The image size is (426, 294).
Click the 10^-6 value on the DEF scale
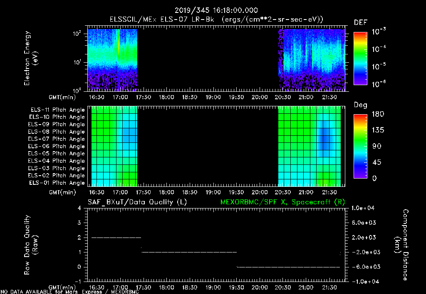(x=379, y=84)
